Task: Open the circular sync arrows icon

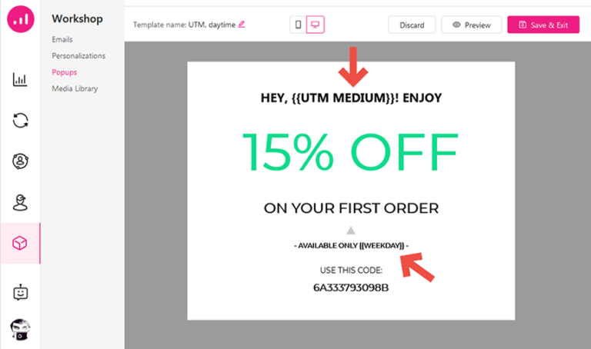Action: click(x=20, y=121)
